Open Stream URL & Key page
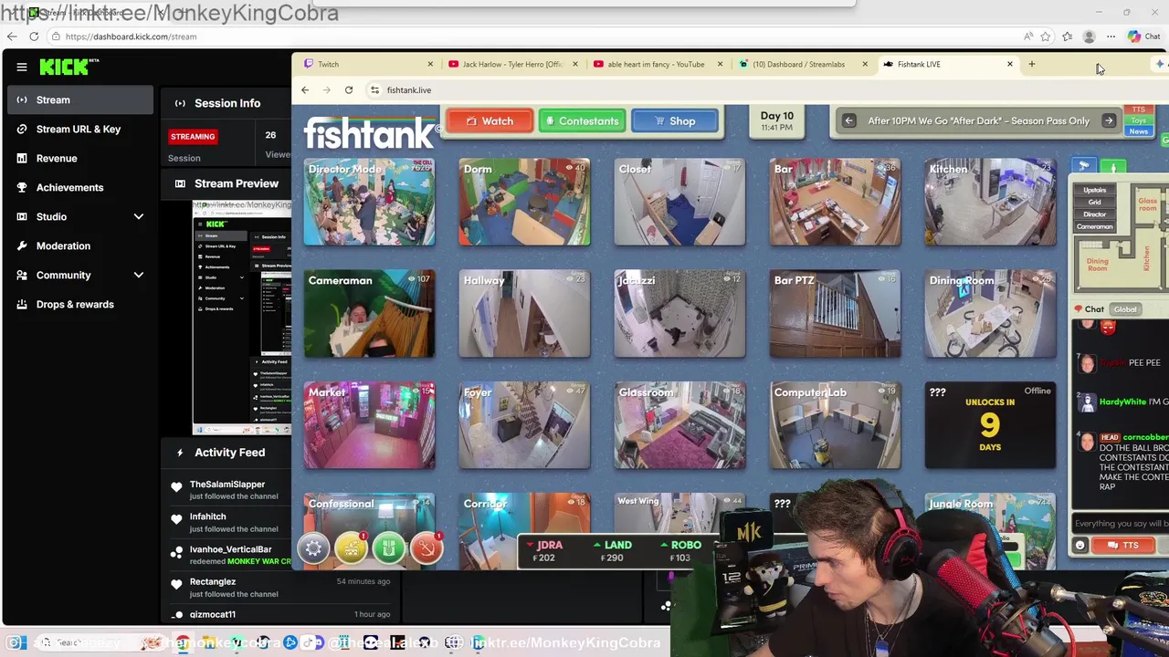This screenshot has width=1169, height=657. click(x=80, y=129)
